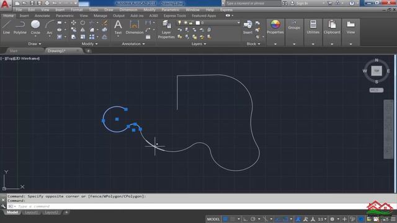Click the MODEL space button in status bar

click(x=213, y=219)
